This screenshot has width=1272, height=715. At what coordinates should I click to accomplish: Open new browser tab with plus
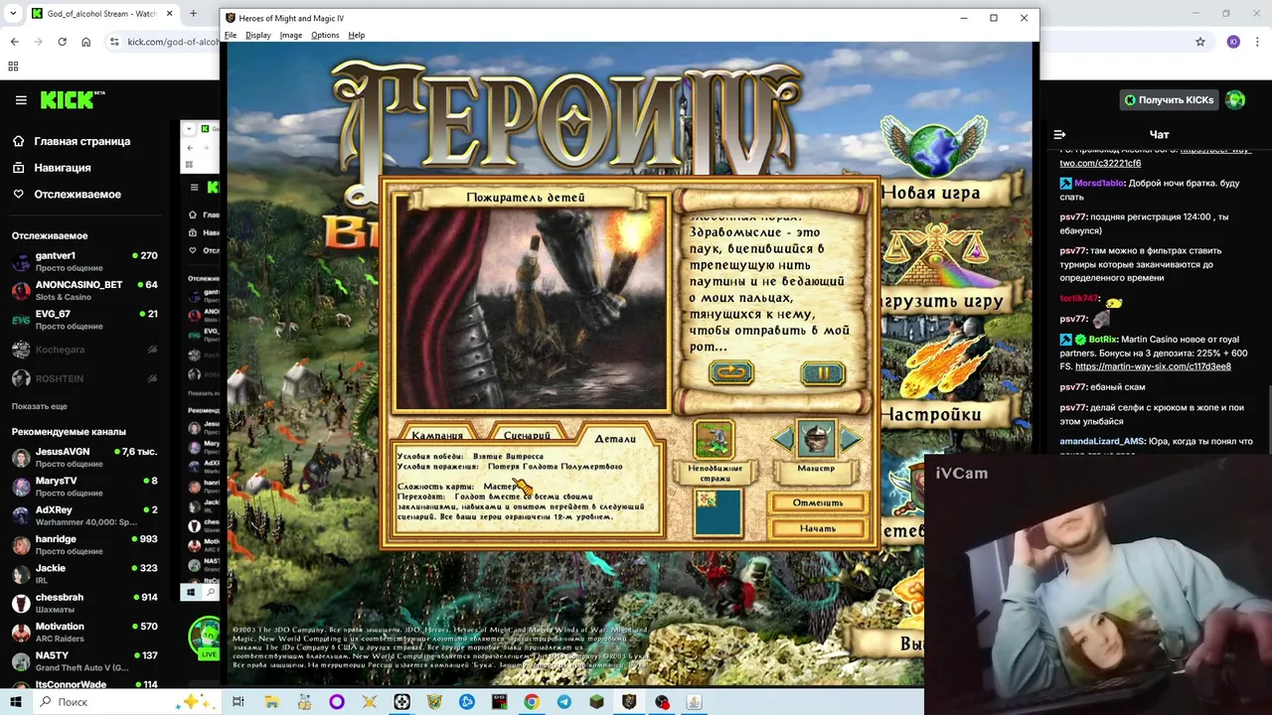click(x=194, y=14)
